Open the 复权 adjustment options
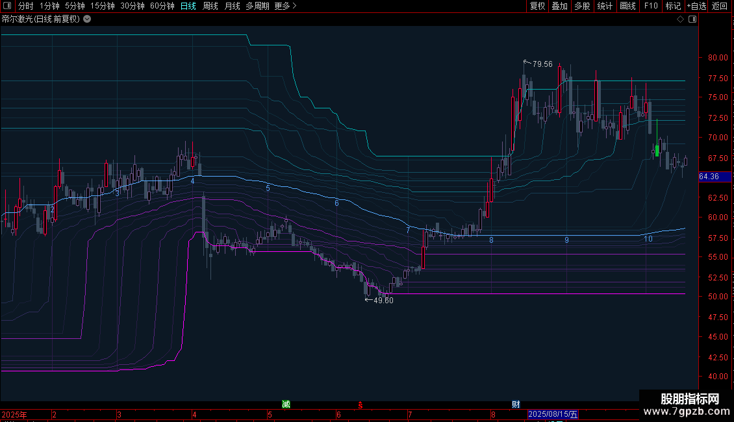734x422 pixels. pyautogui.click(x=537, y=6)
